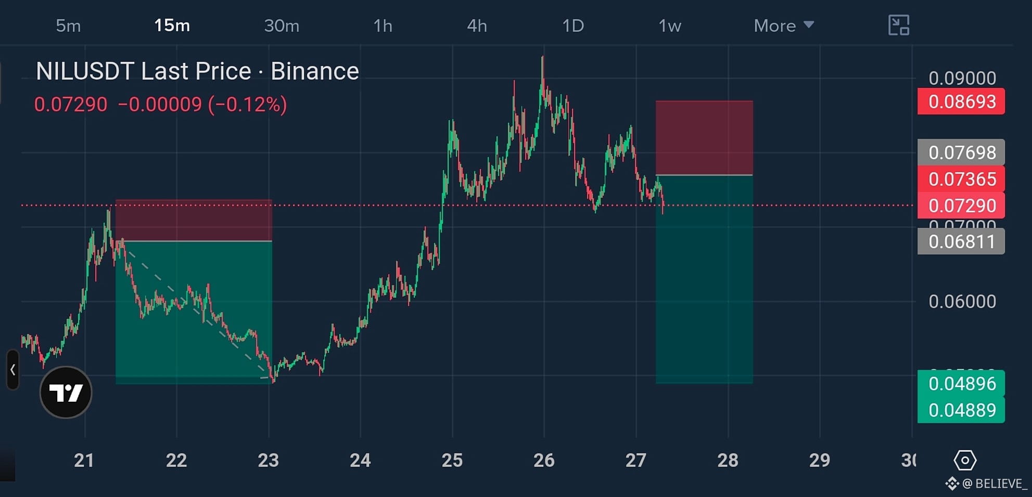Switch chart to 1h interval
The height and width of the screenshot is (497, 1032).
coord(383,26)
